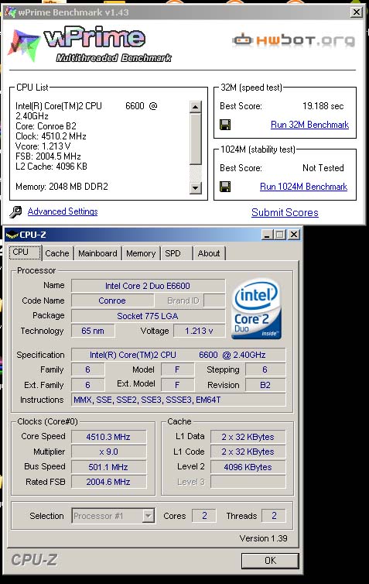Open the About tab
Image resolution: width=369 pixels, height=584 pixels.
point(209,253)
